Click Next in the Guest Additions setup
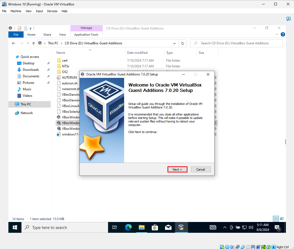The height and width of the screenshot is (249, 294). [177, 170]
